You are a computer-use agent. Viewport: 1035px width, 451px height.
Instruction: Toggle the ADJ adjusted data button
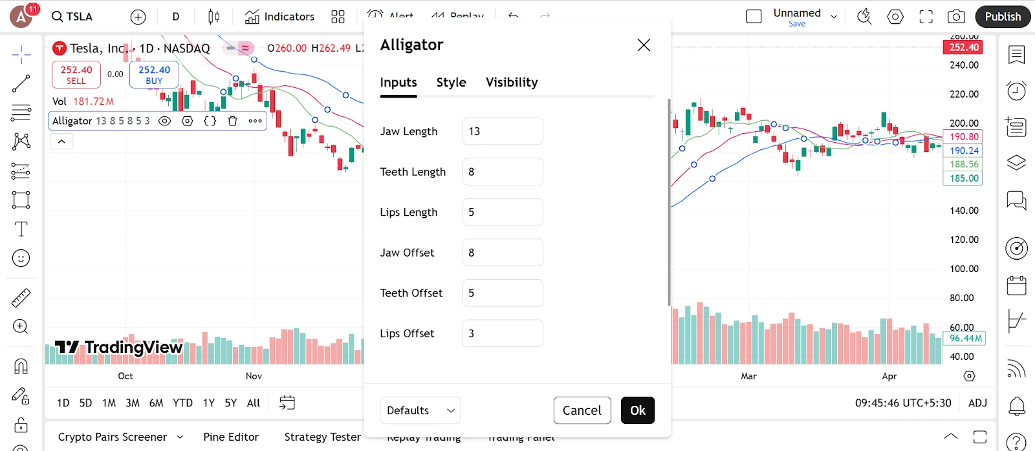pyautogui.click(x=977, y=403)
